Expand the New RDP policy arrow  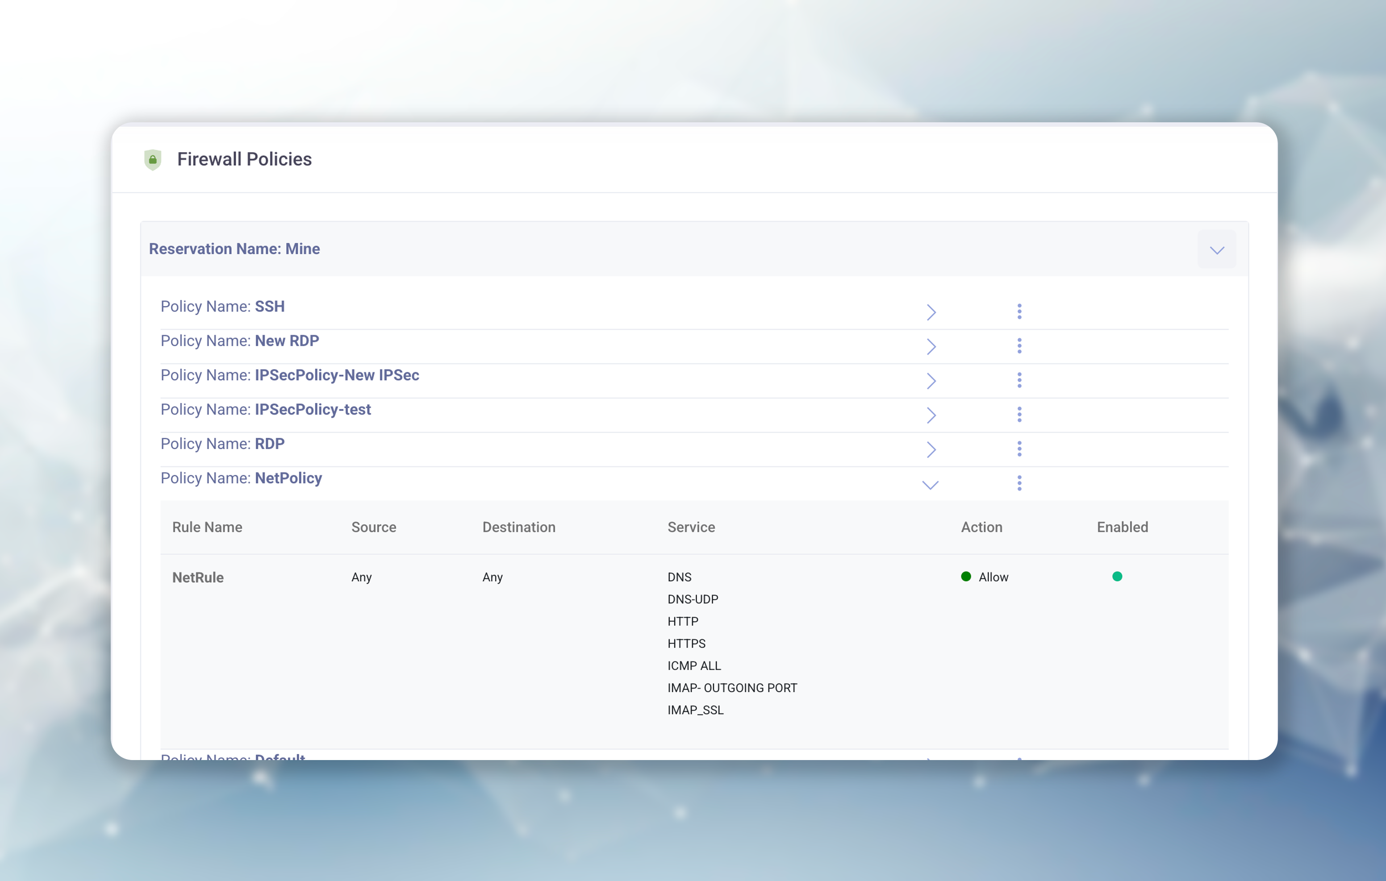(931, 346)
